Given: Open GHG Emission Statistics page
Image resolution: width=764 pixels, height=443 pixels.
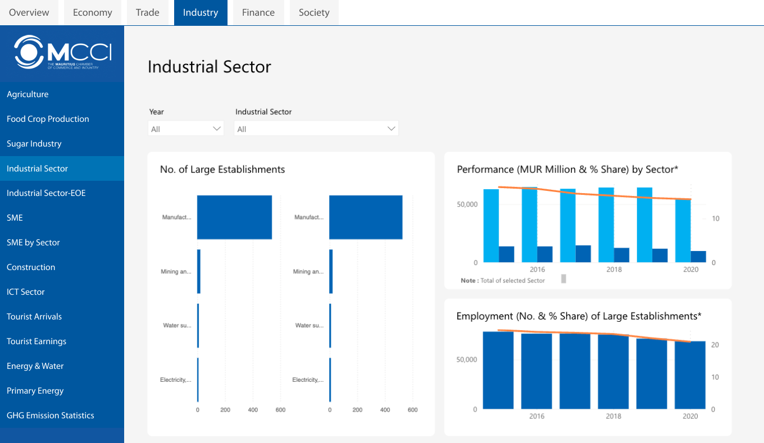Looking at the screenshot, I should [x=51, y=415].
